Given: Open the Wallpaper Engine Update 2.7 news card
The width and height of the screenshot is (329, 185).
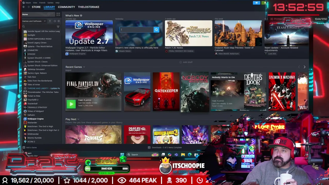Looking at the screenshot, I should click(89, 33).
